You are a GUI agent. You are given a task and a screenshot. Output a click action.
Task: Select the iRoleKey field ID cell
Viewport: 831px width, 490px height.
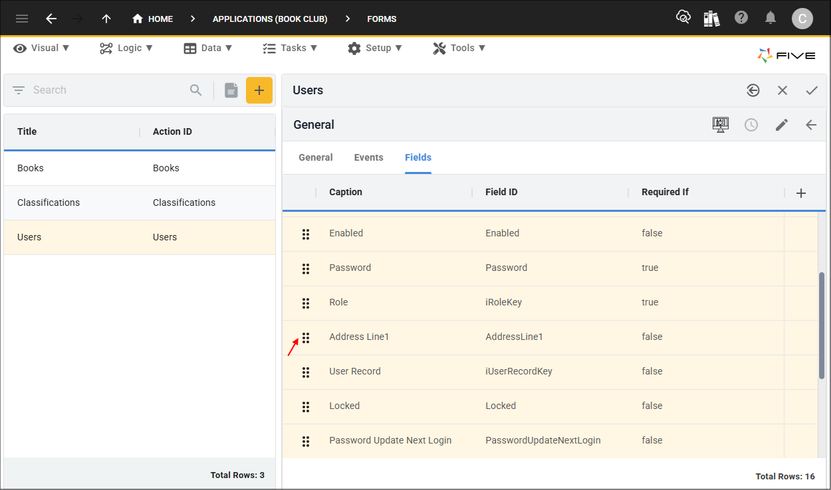504,302
